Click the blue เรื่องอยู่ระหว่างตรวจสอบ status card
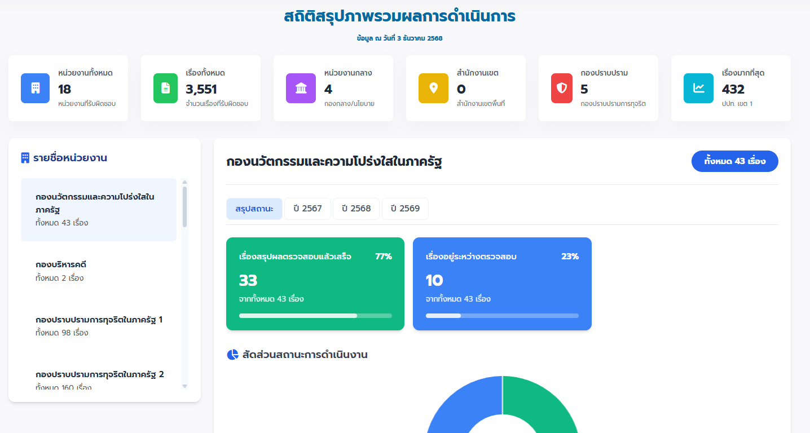 tap(502, 284)
